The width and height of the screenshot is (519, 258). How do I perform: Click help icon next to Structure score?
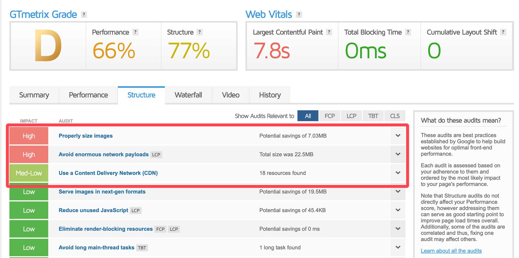(199, 32)
